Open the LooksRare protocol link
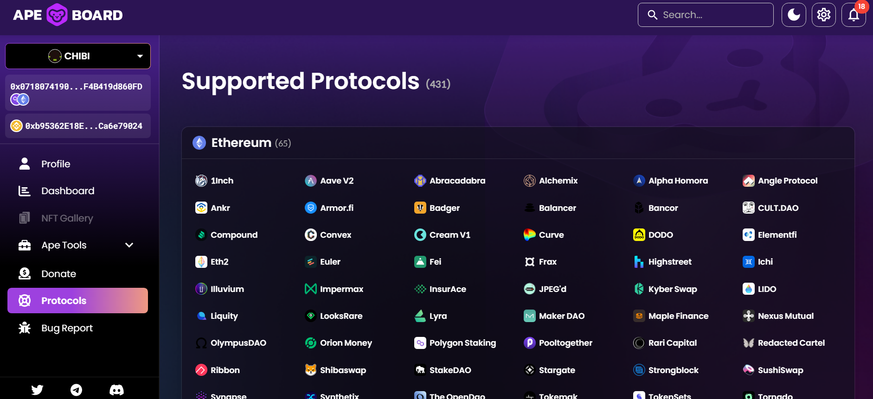The width and height of the screenshot is (873, 399). tap(334, 316)
